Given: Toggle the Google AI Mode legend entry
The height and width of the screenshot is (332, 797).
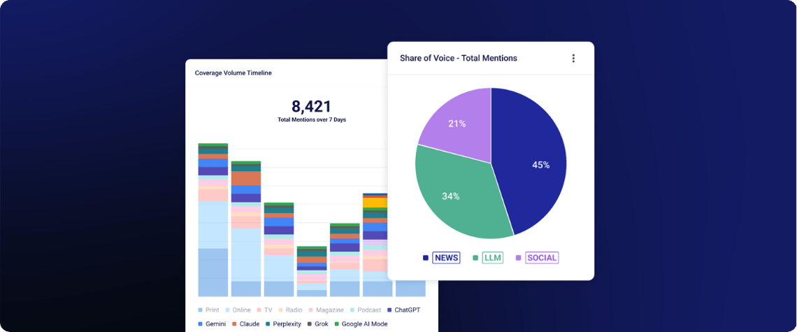Looking at the screenshot, I should click(x=360, y=324).
